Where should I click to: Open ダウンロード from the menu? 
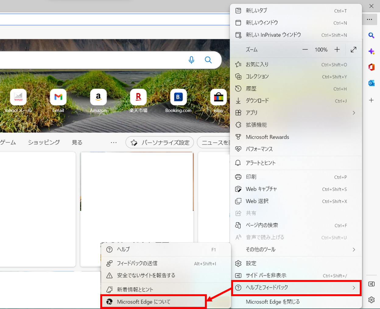[296, 101]
